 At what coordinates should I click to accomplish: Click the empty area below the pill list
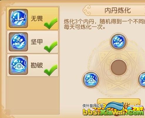coord(33,95)
